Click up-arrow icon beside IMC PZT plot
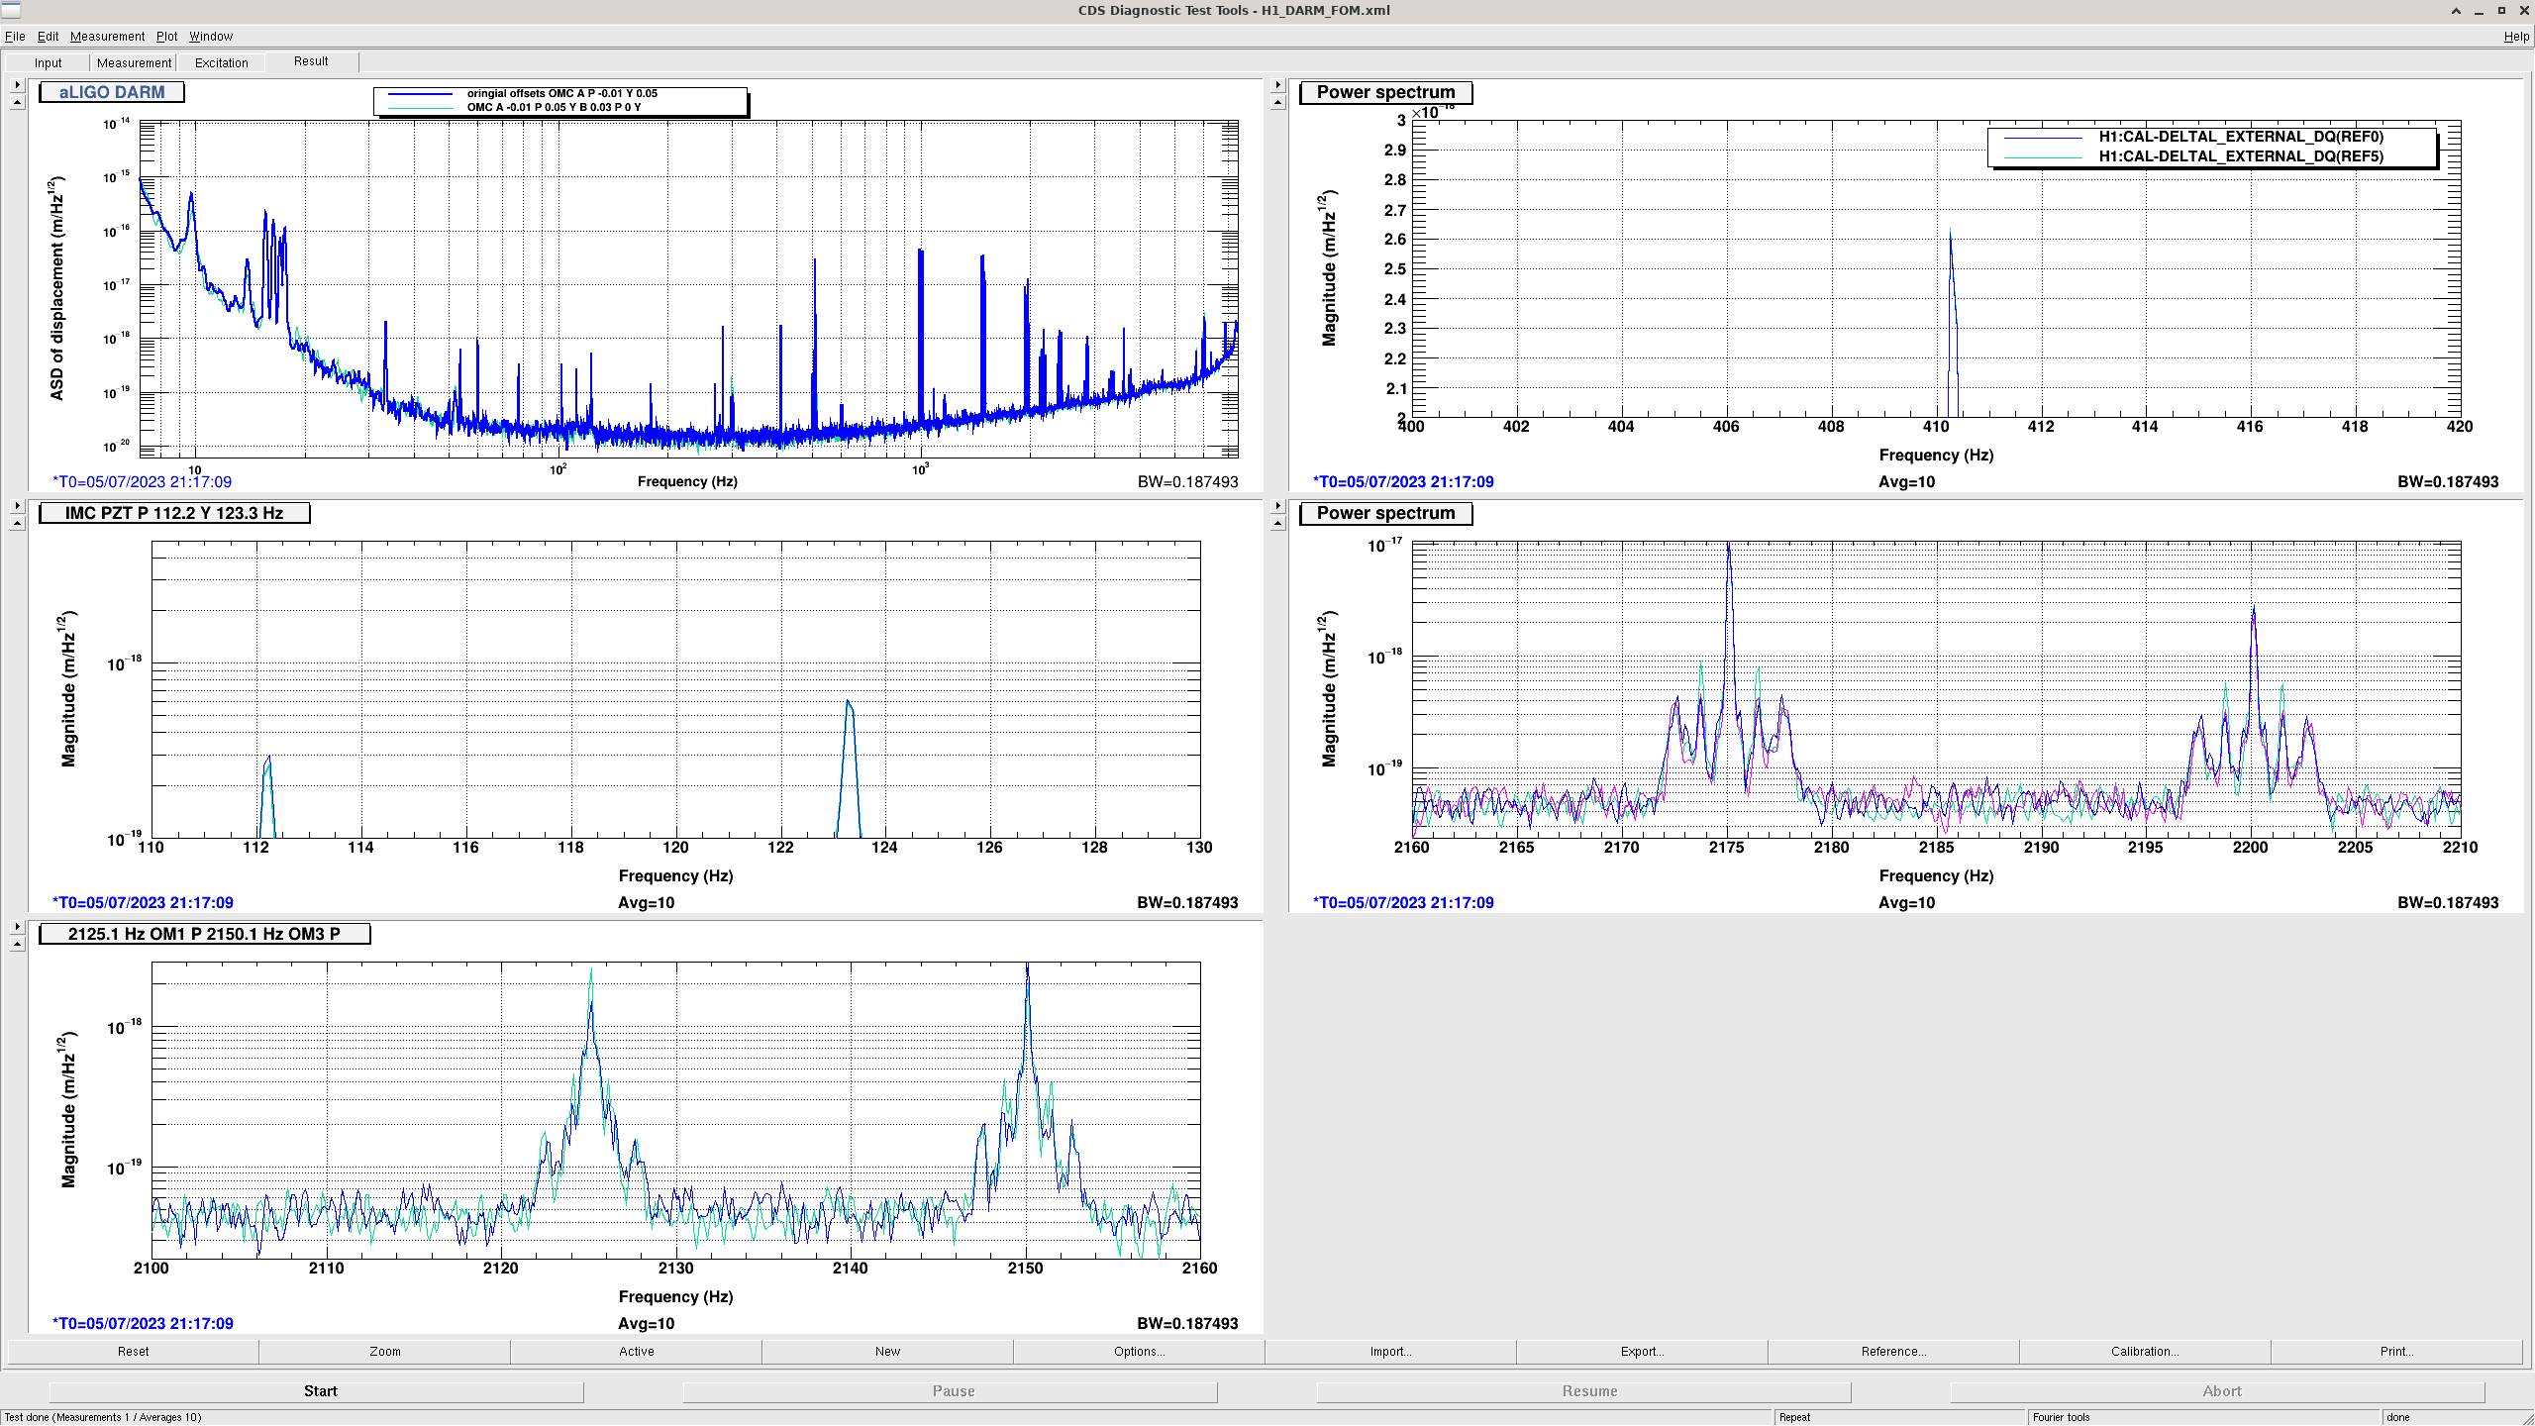 coord(17,524)
